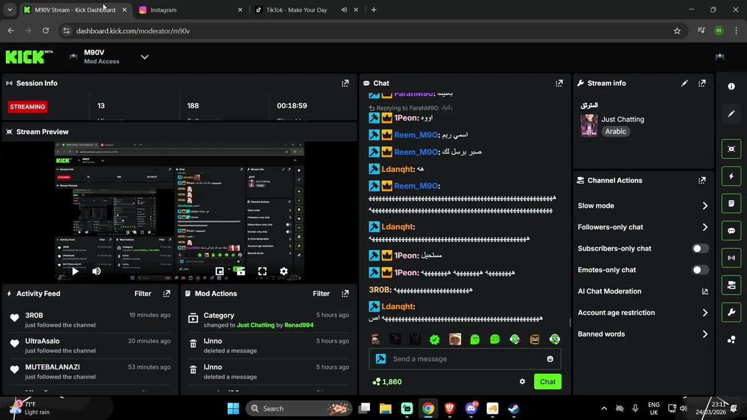
Task: Pop out the Stream info panel
Action: (x=702, y=83)
